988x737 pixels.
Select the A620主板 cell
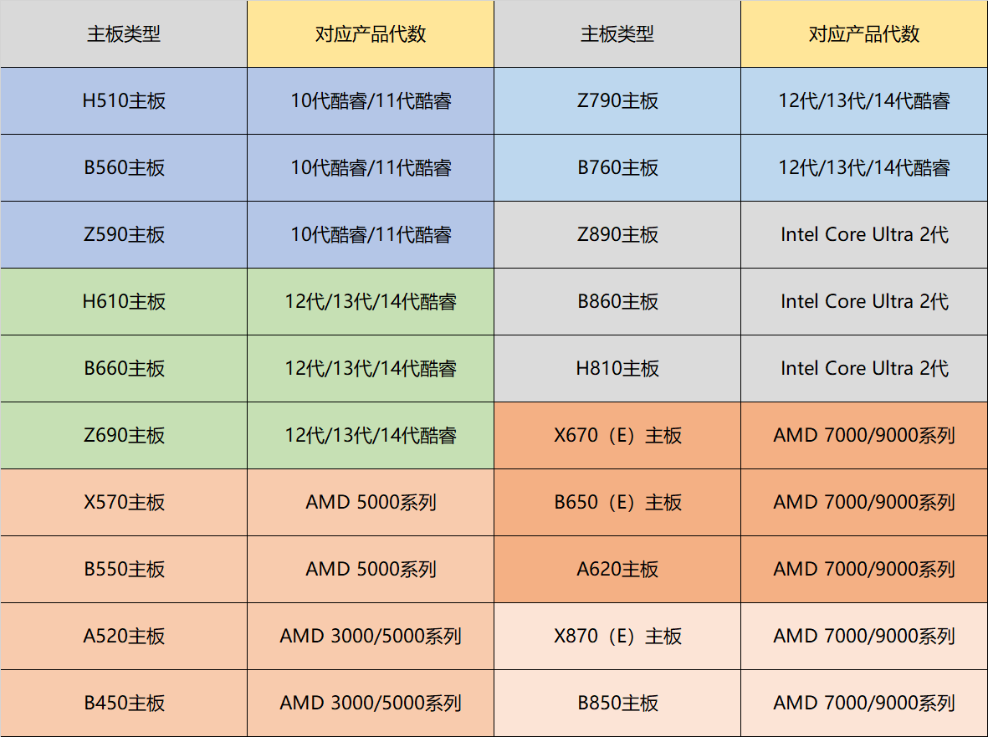click(617, 569)
